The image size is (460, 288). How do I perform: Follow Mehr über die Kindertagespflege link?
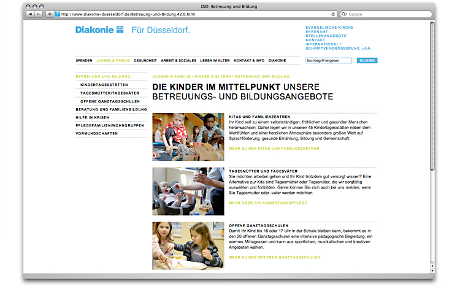[x=268, y=203]
